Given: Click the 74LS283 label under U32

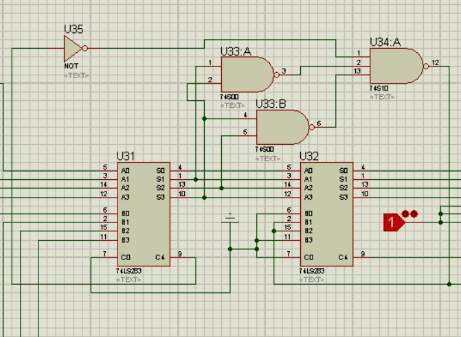Looking at the screenshot, I should click(x=312, y=271).
